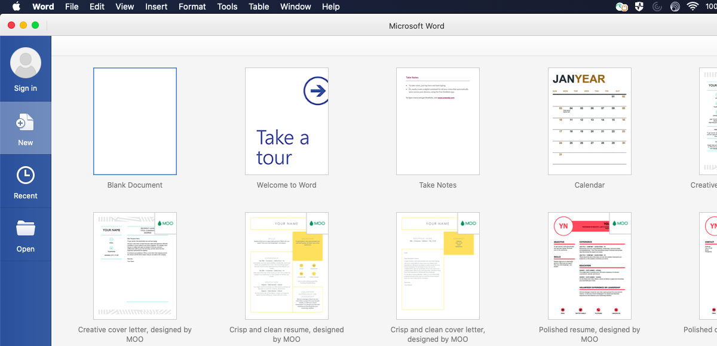717x346 pixels.
Task: Click the AirPlay display icon in menu bar
Action: (x=675, y=7)
